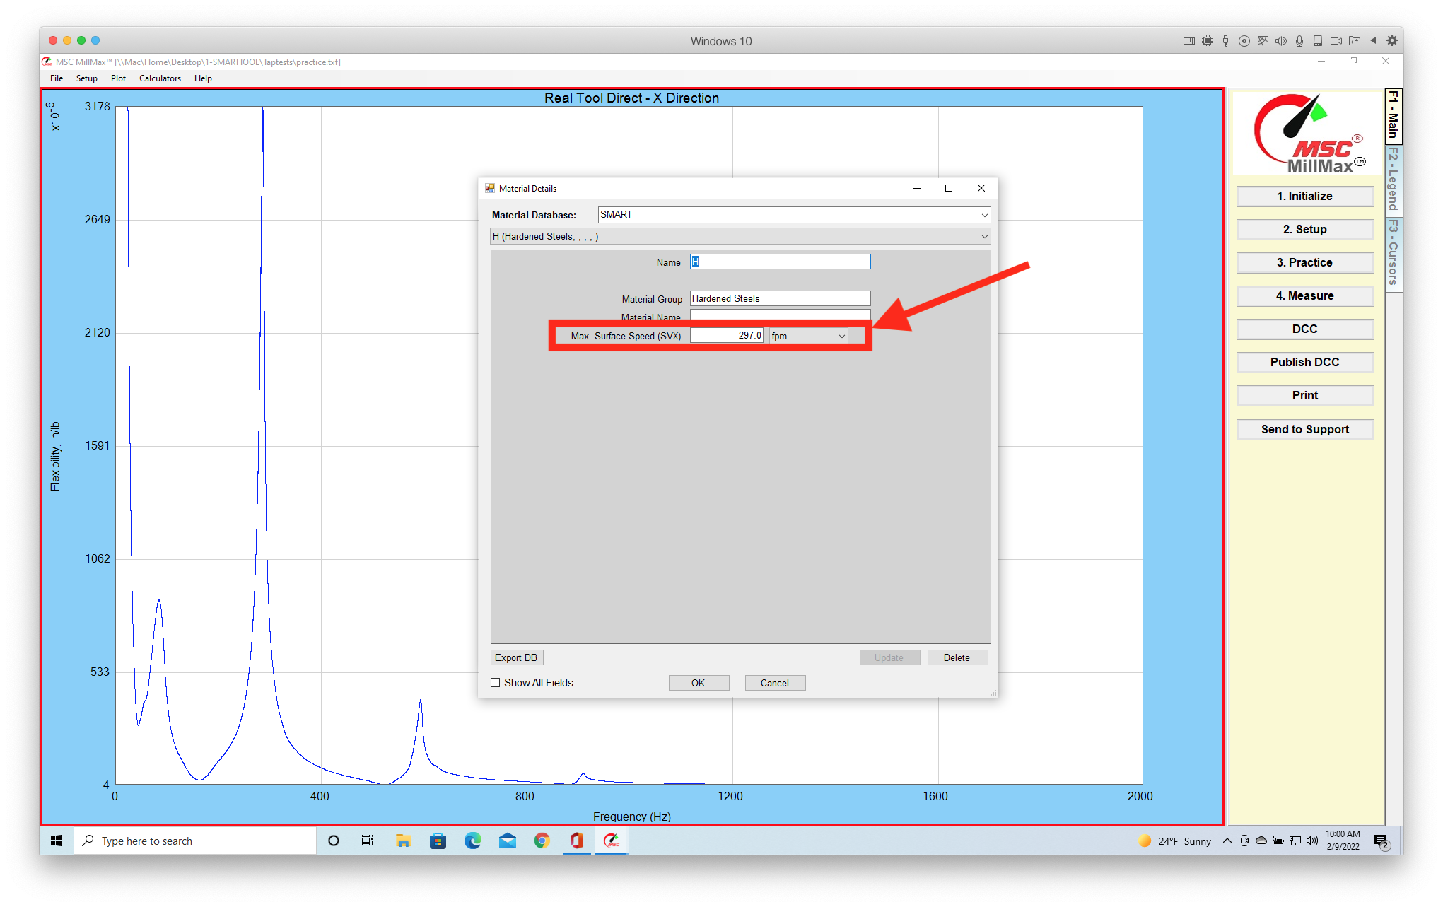Click the VM CD/DVD disc icon
The height and width of the screenshot is (907, 1443).
coord(1244,41)
